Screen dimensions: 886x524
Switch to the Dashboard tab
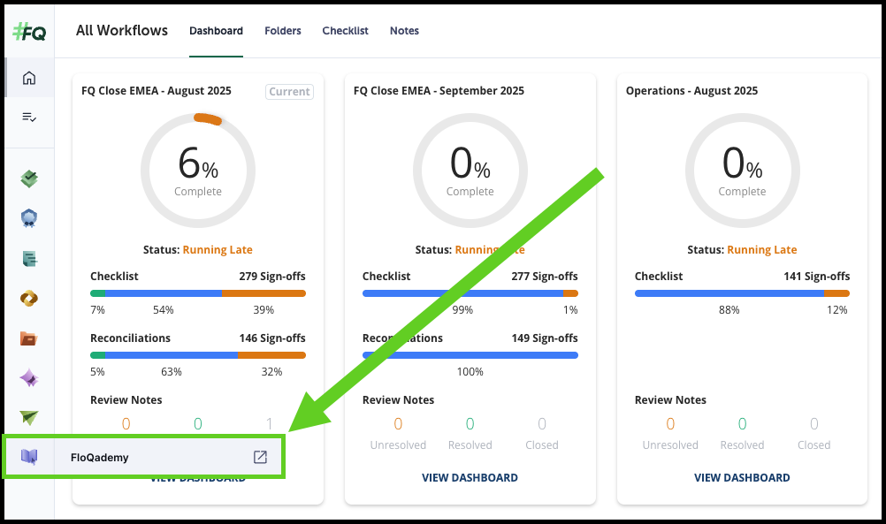coord(216,31)
